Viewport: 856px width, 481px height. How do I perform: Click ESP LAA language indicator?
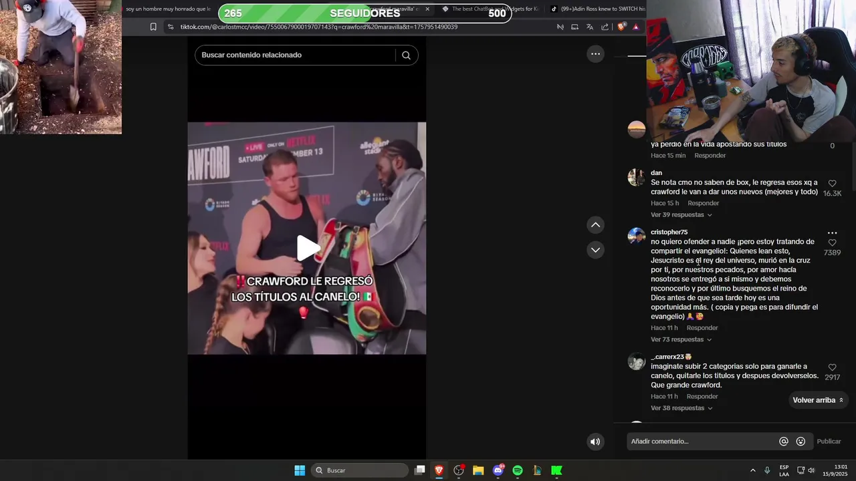click(784, 470)
